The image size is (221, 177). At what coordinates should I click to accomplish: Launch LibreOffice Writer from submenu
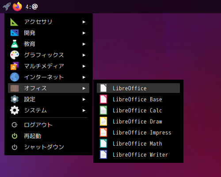tap(138, 154)
